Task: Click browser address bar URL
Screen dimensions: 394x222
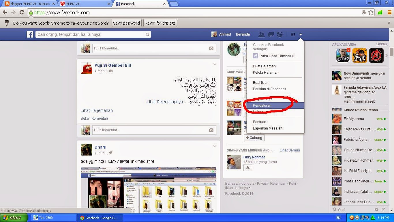Action: [x=62, y=12]
